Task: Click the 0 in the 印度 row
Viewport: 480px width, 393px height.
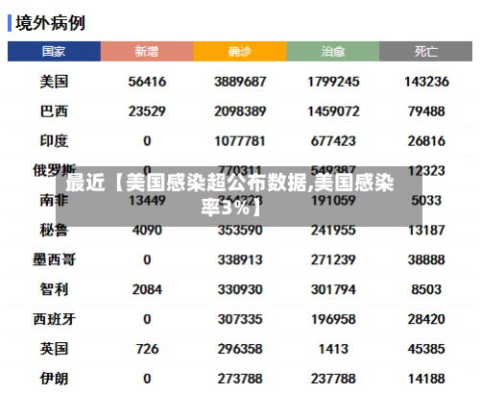Action: 147,141
